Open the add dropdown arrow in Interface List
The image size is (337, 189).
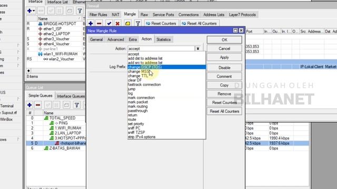coord(34,10)
